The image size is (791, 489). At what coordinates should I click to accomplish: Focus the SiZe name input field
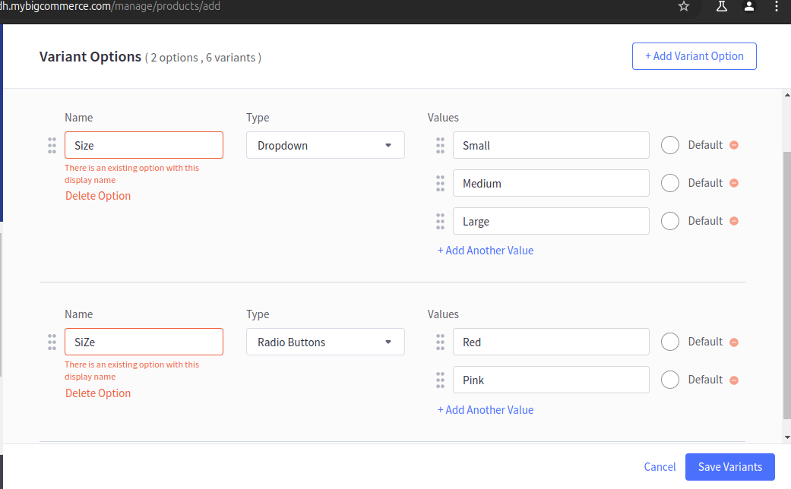(144, 342)
